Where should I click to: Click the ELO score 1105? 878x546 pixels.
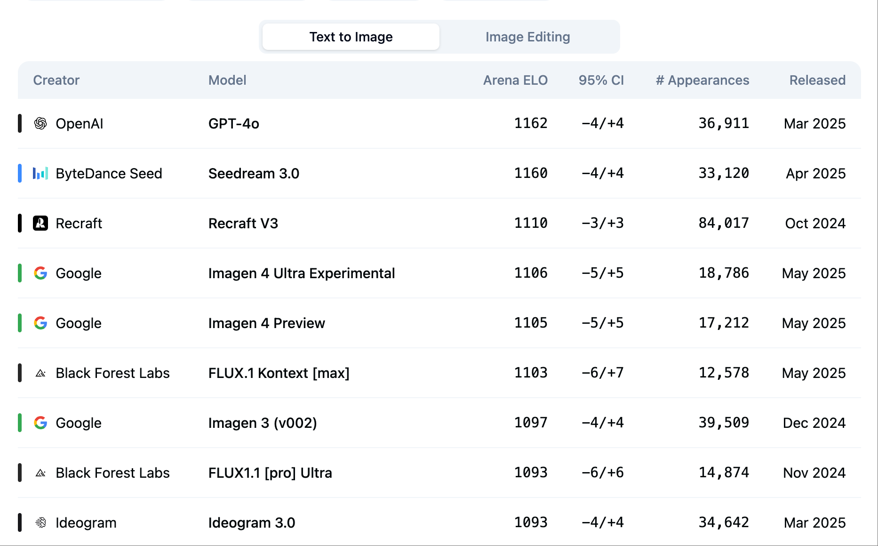click(x=531, y=323)
